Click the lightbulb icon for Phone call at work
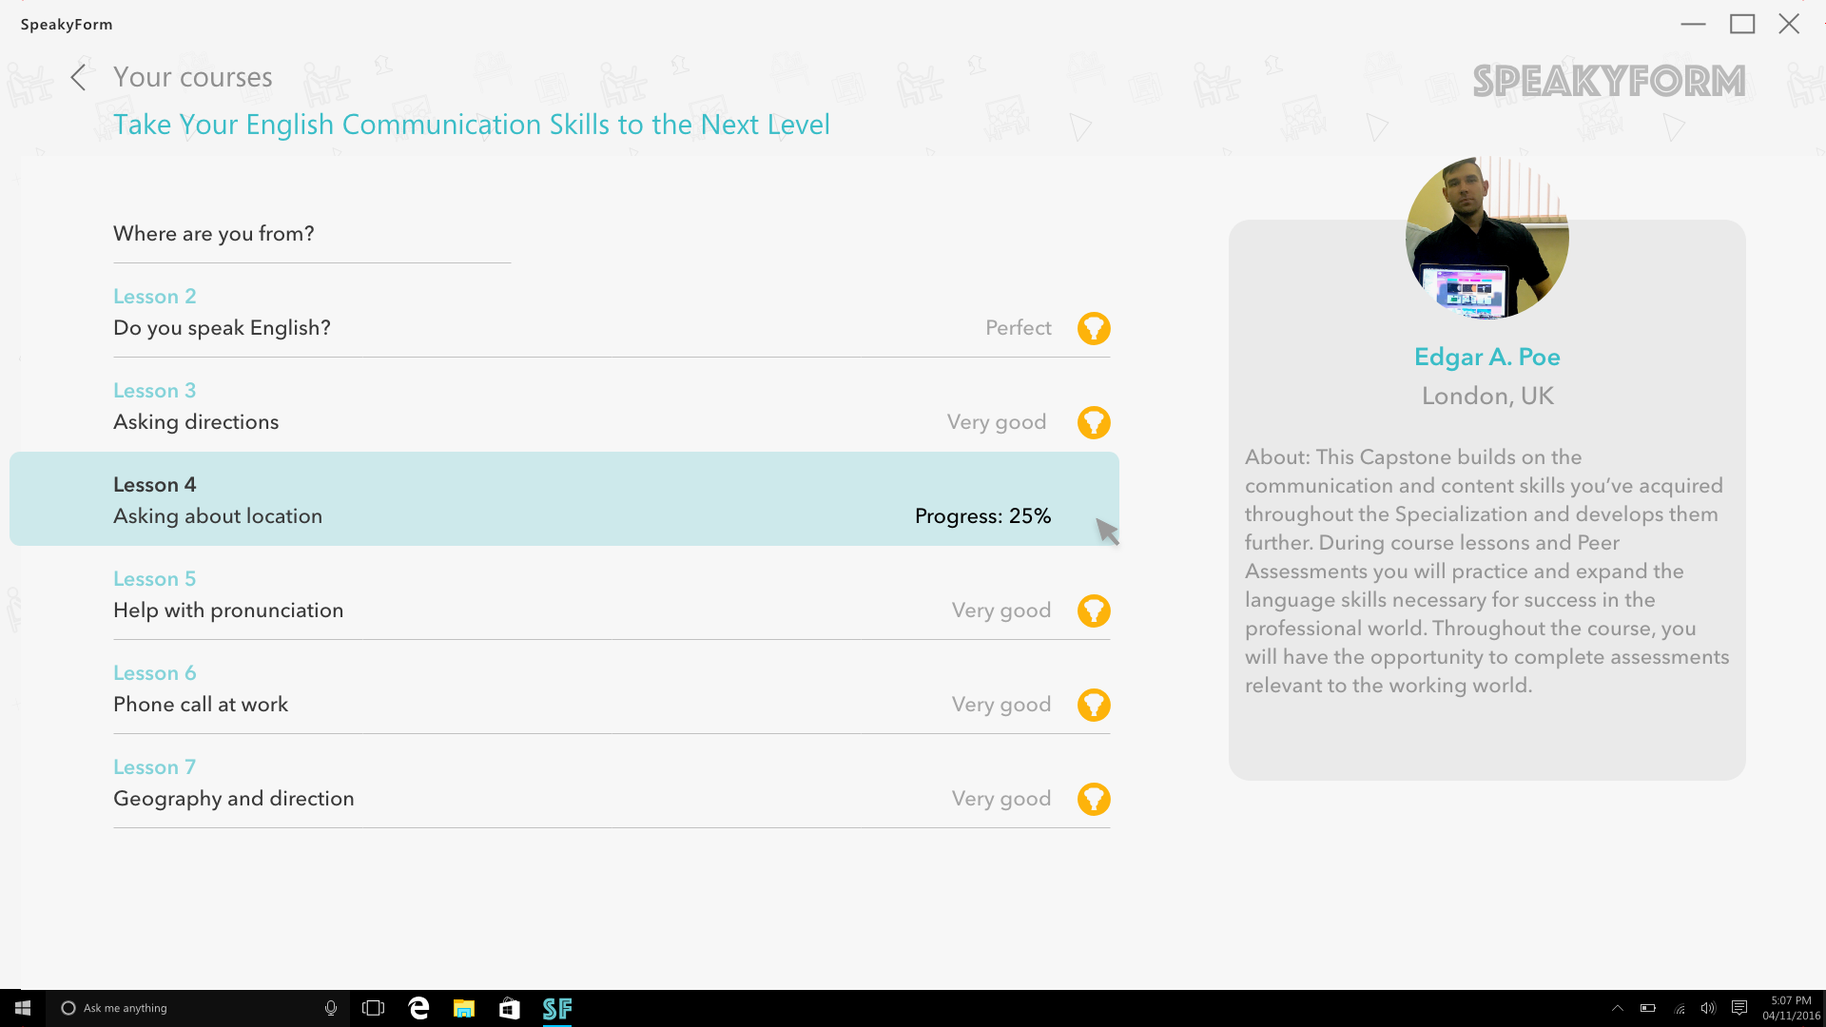The image size is (1826, 1027). coord(1094,705)
